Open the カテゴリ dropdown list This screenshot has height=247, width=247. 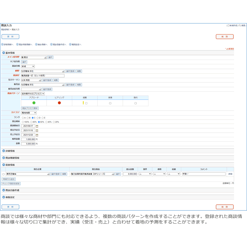pyautogui.click(x=29, y=113)
